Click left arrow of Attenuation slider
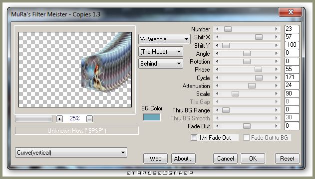 [x=217, y=86]
